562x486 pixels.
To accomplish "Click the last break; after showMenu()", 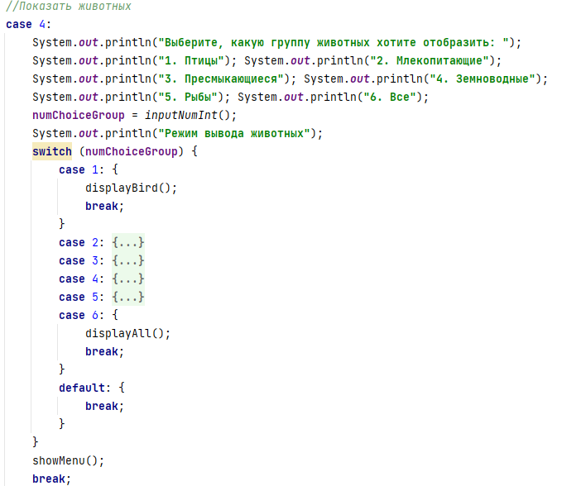I will click(x=51, y=479).
